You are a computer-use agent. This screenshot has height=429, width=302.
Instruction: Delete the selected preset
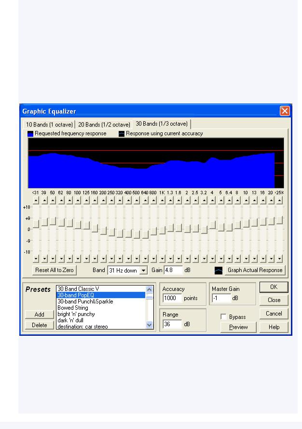pyautogui.click(x=40, y=325)
